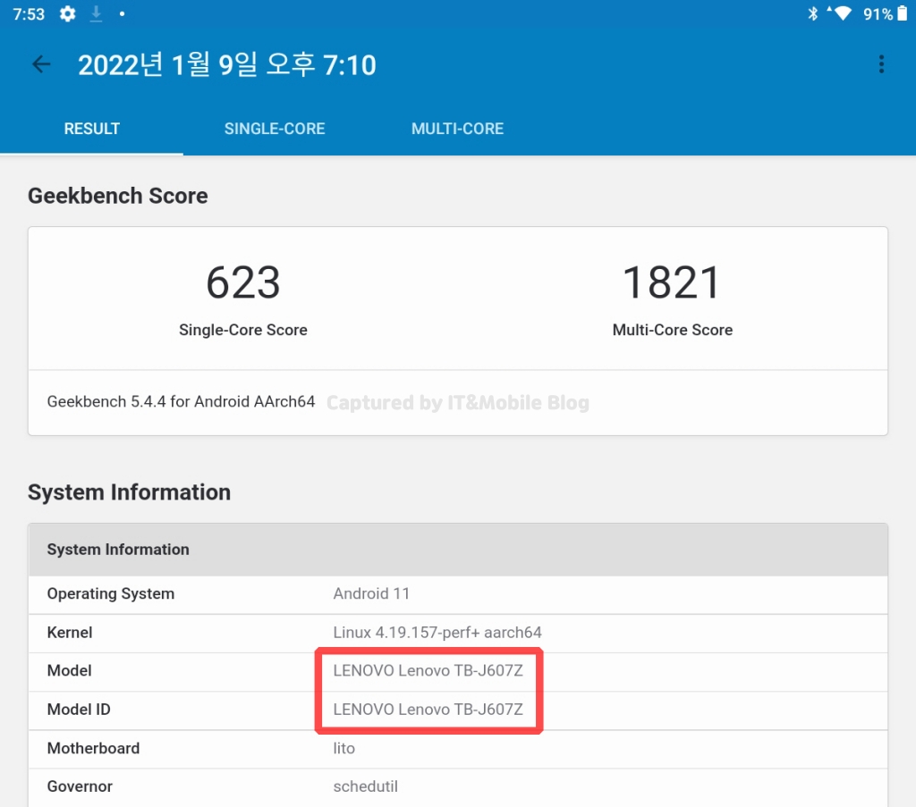Screen dimensions: 916x807
Task: Tap the 7:53 clock in status bar
Action: click(29, 14)
